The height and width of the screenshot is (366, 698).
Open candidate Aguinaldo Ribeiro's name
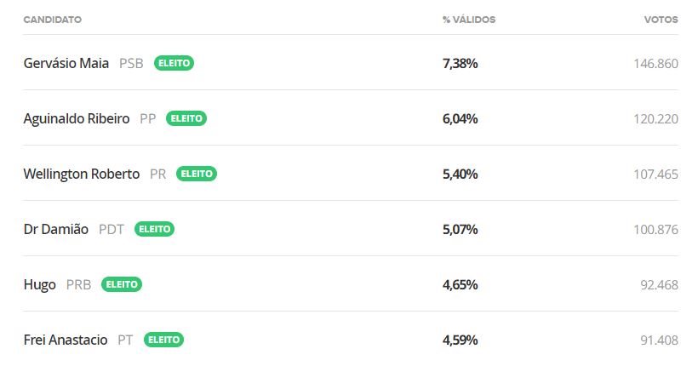77,119
